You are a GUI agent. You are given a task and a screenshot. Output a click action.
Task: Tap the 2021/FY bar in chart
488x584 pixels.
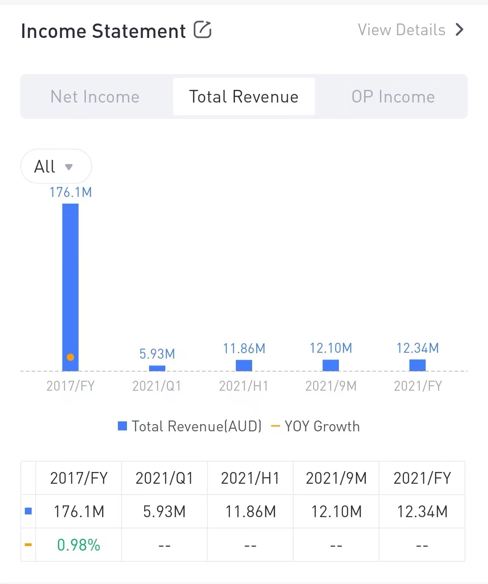pyautogui.click(x=417, y=365)
